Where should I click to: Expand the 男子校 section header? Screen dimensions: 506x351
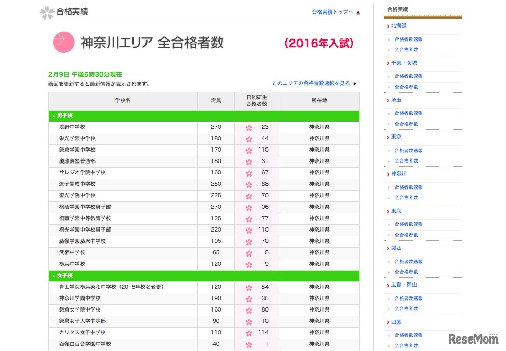click(64, 116)
